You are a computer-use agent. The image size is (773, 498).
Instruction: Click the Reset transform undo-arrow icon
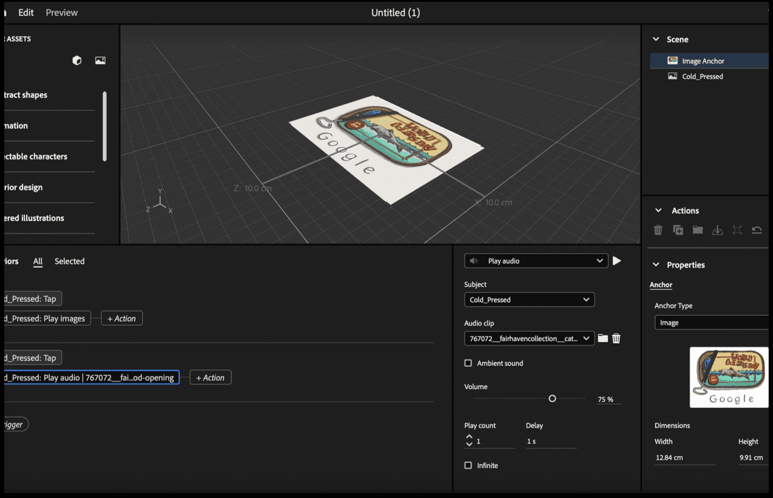(757, 230)
